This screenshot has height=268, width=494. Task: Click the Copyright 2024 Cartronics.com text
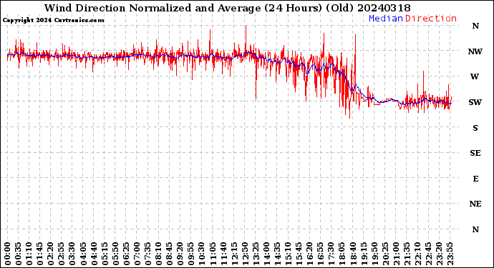[53, 21]
